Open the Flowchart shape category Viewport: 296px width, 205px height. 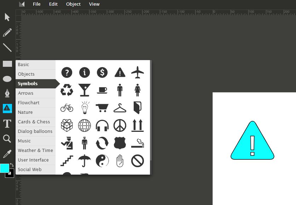(29, 103)
